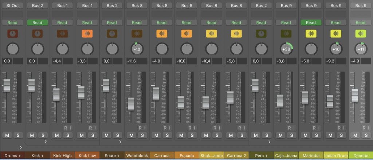Image resolution: width=373 pixels, height=160 pixels.
Task: Mute the Carraca channel
Action: pyautogui.click(x=156, y=135)
